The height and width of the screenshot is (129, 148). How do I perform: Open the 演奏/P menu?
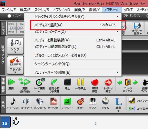pyautogui.click(x=79, y=10)
